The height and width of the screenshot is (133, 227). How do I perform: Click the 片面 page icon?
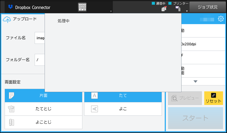click(11, 96)
